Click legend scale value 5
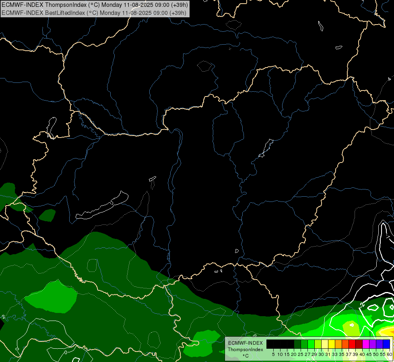 pos(273,354)
